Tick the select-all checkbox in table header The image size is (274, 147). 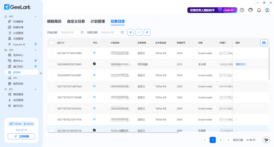click(51, 43)
